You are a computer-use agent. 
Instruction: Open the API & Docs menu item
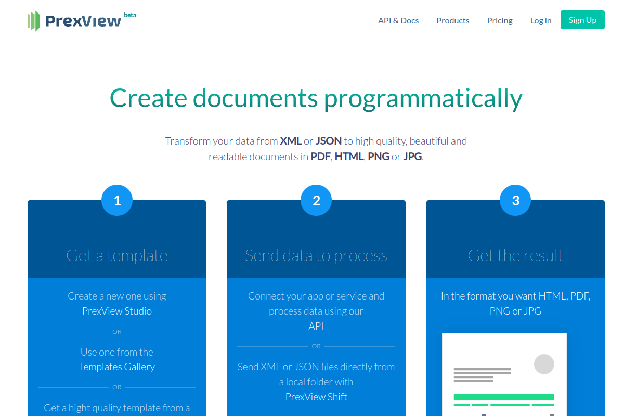pyautogui.click(x=398, y=20)
